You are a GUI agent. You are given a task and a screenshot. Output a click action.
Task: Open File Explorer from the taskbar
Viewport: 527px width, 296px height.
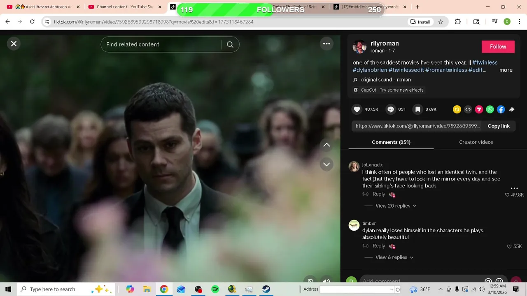[147, 289]
